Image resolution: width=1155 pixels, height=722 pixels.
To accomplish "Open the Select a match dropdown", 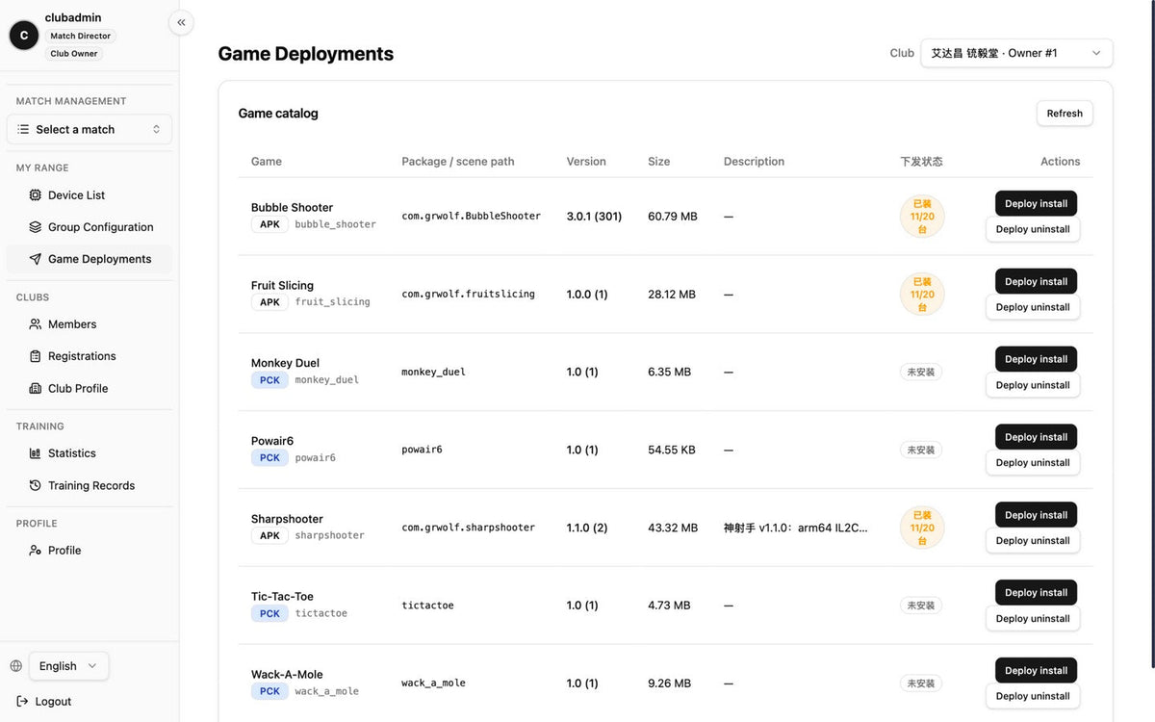I will [90, 129].
